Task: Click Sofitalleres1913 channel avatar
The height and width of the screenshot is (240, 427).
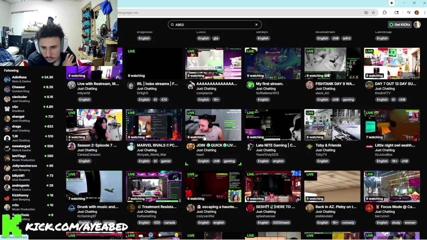Action: pos(250,85)
